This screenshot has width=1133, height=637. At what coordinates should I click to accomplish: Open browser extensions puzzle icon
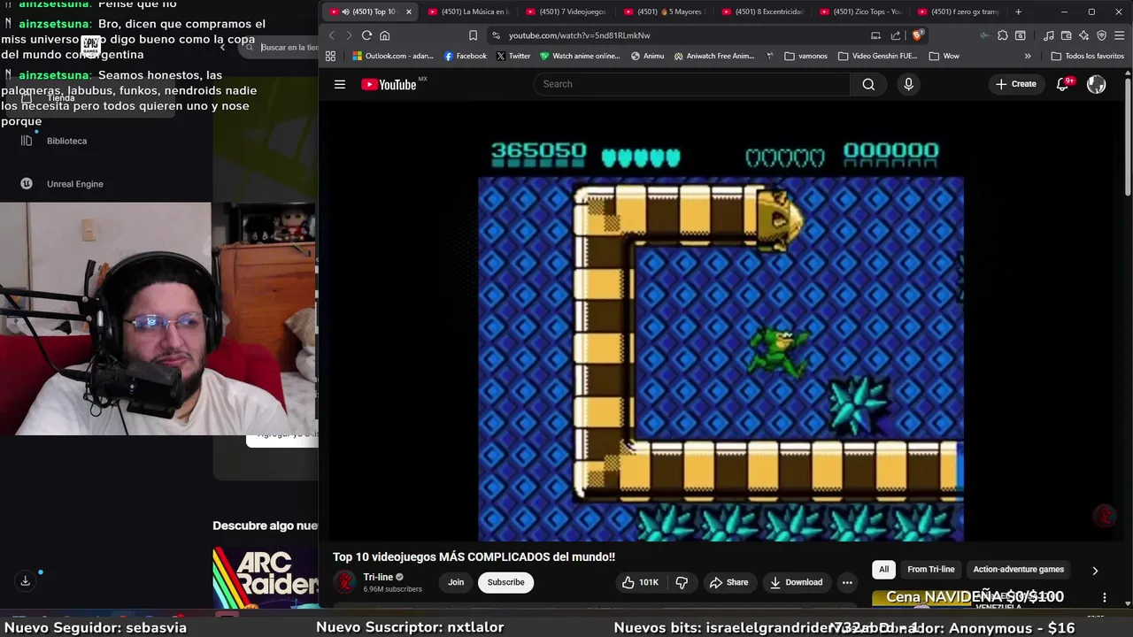1003,35
